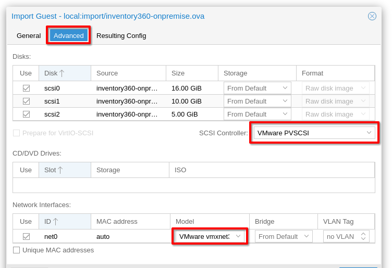Close the Import Guest dialog
392x268 pixels.
click(x=372, y=16)
